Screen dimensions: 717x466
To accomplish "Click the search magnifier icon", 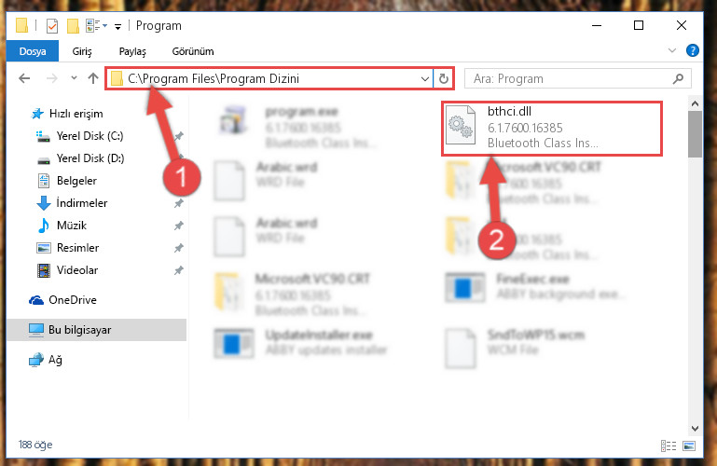I will click(678, 78).
